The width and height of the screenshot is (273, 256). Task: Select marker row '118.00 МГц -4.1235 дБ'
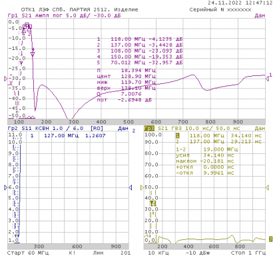pyautogui.click(x=140, y=39)
